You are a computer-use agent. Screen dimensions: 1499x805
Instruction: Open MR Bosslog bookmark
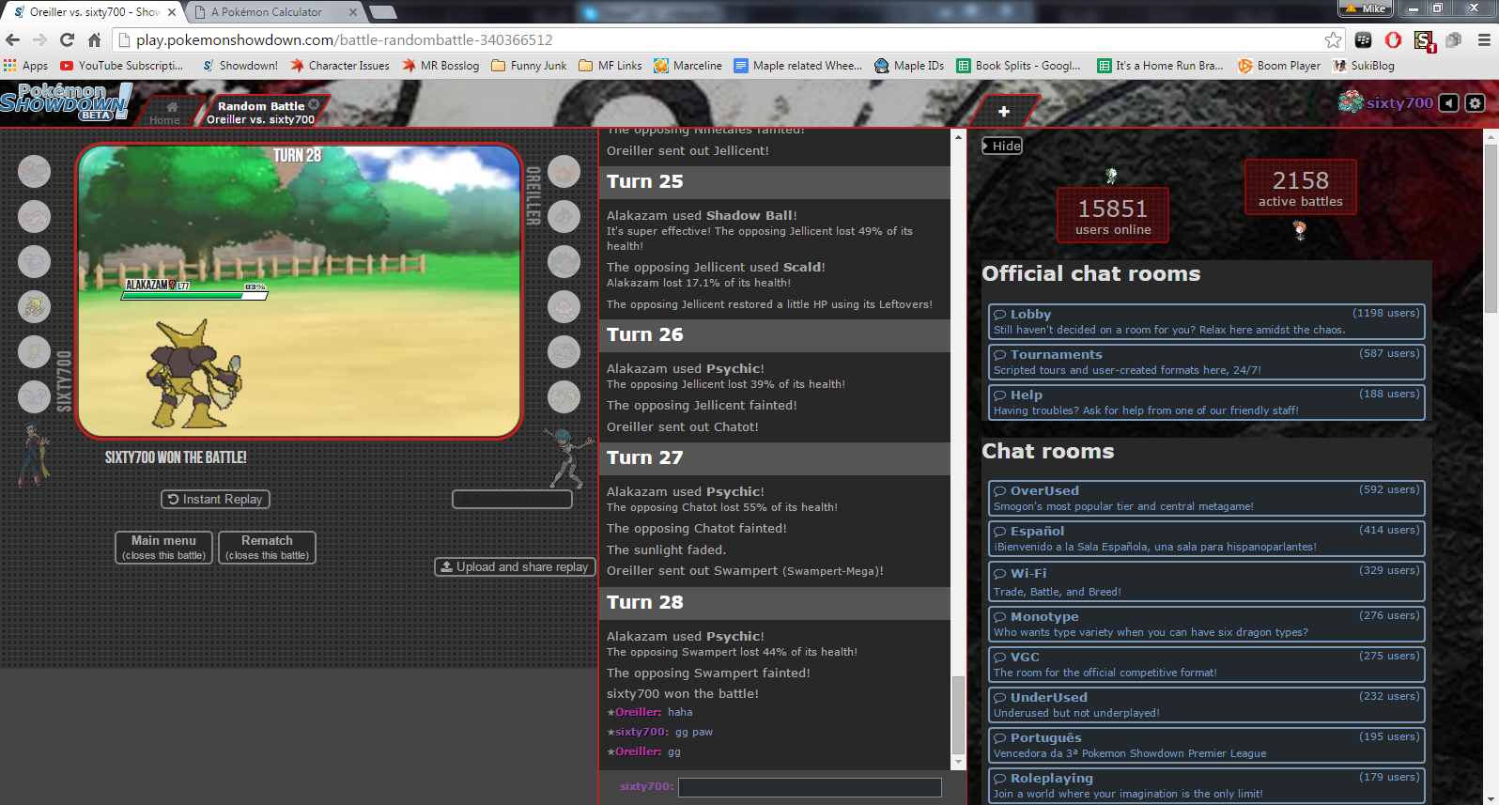[440, 66]
